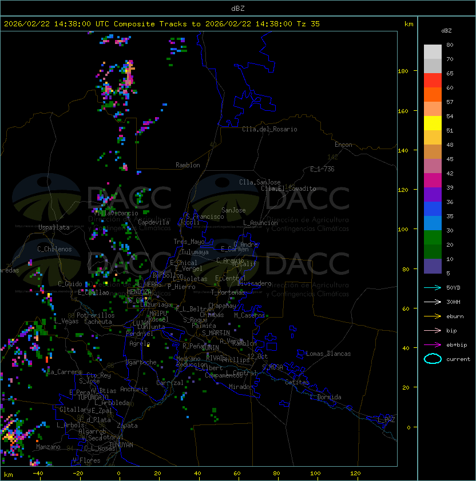
Task: Click the cyan ellipse 'current' legend icon
Action: 433,359
